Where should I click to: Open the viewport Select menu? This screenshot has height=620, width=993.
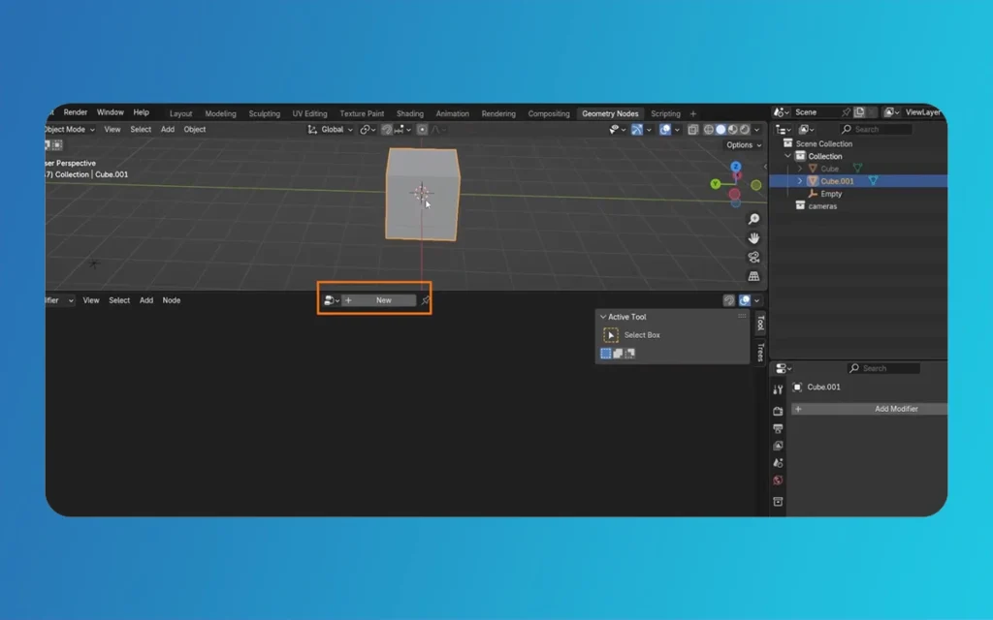tap(141, 130)
